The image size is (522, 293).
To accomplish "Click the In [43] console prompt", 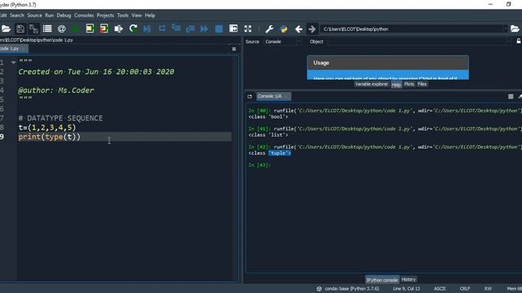I will [259, 165].
